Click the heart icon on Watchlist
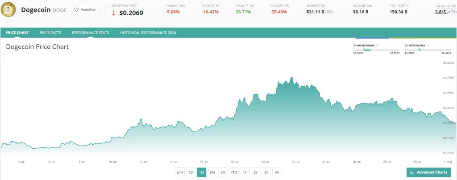This screenshot has width=457, height=180. click(x=77, y=9)
